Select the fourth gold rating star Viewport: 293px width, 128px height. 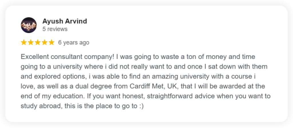(x=44, y=43)
